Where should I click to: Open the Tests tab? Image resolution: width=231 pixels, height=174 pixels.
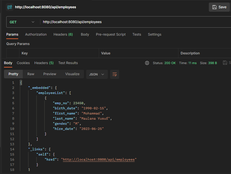[x=137, y=34]
